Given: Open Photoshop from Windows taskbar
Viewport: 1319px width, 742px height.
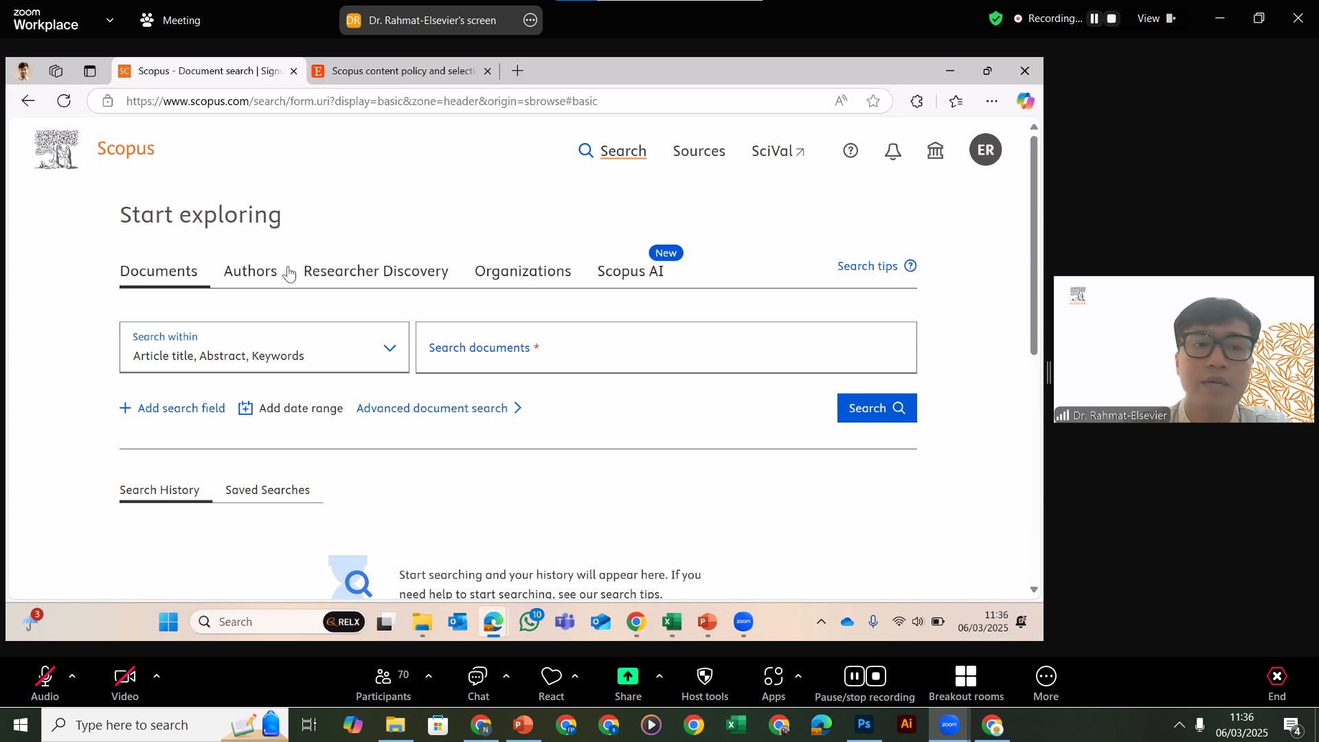Looking at the screenshot, I should (864, 725).
